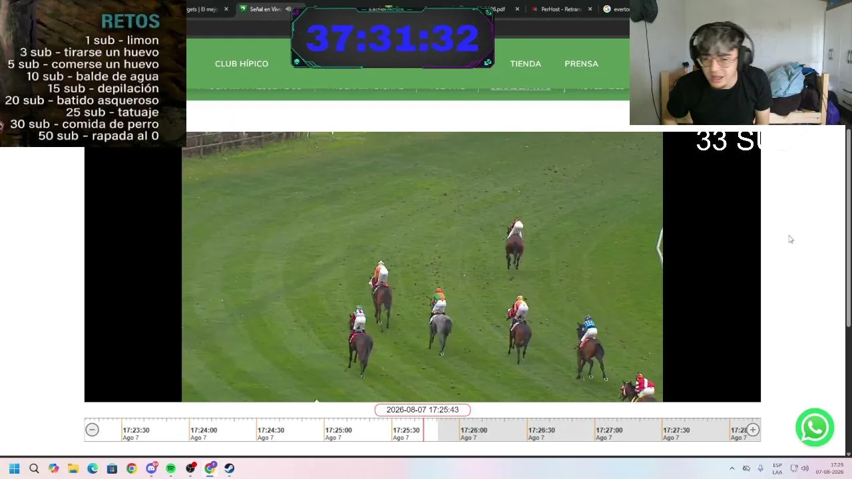Click the streamer webcam overlay
This screenshot has height=479, width=852.
point(741,63)
